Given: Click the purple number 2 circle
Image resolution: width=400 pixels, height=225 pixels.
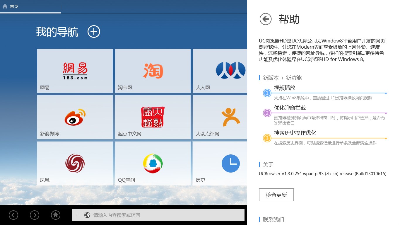Looking at the screenshot, I should pyautogui.click(x=267, y=113).
